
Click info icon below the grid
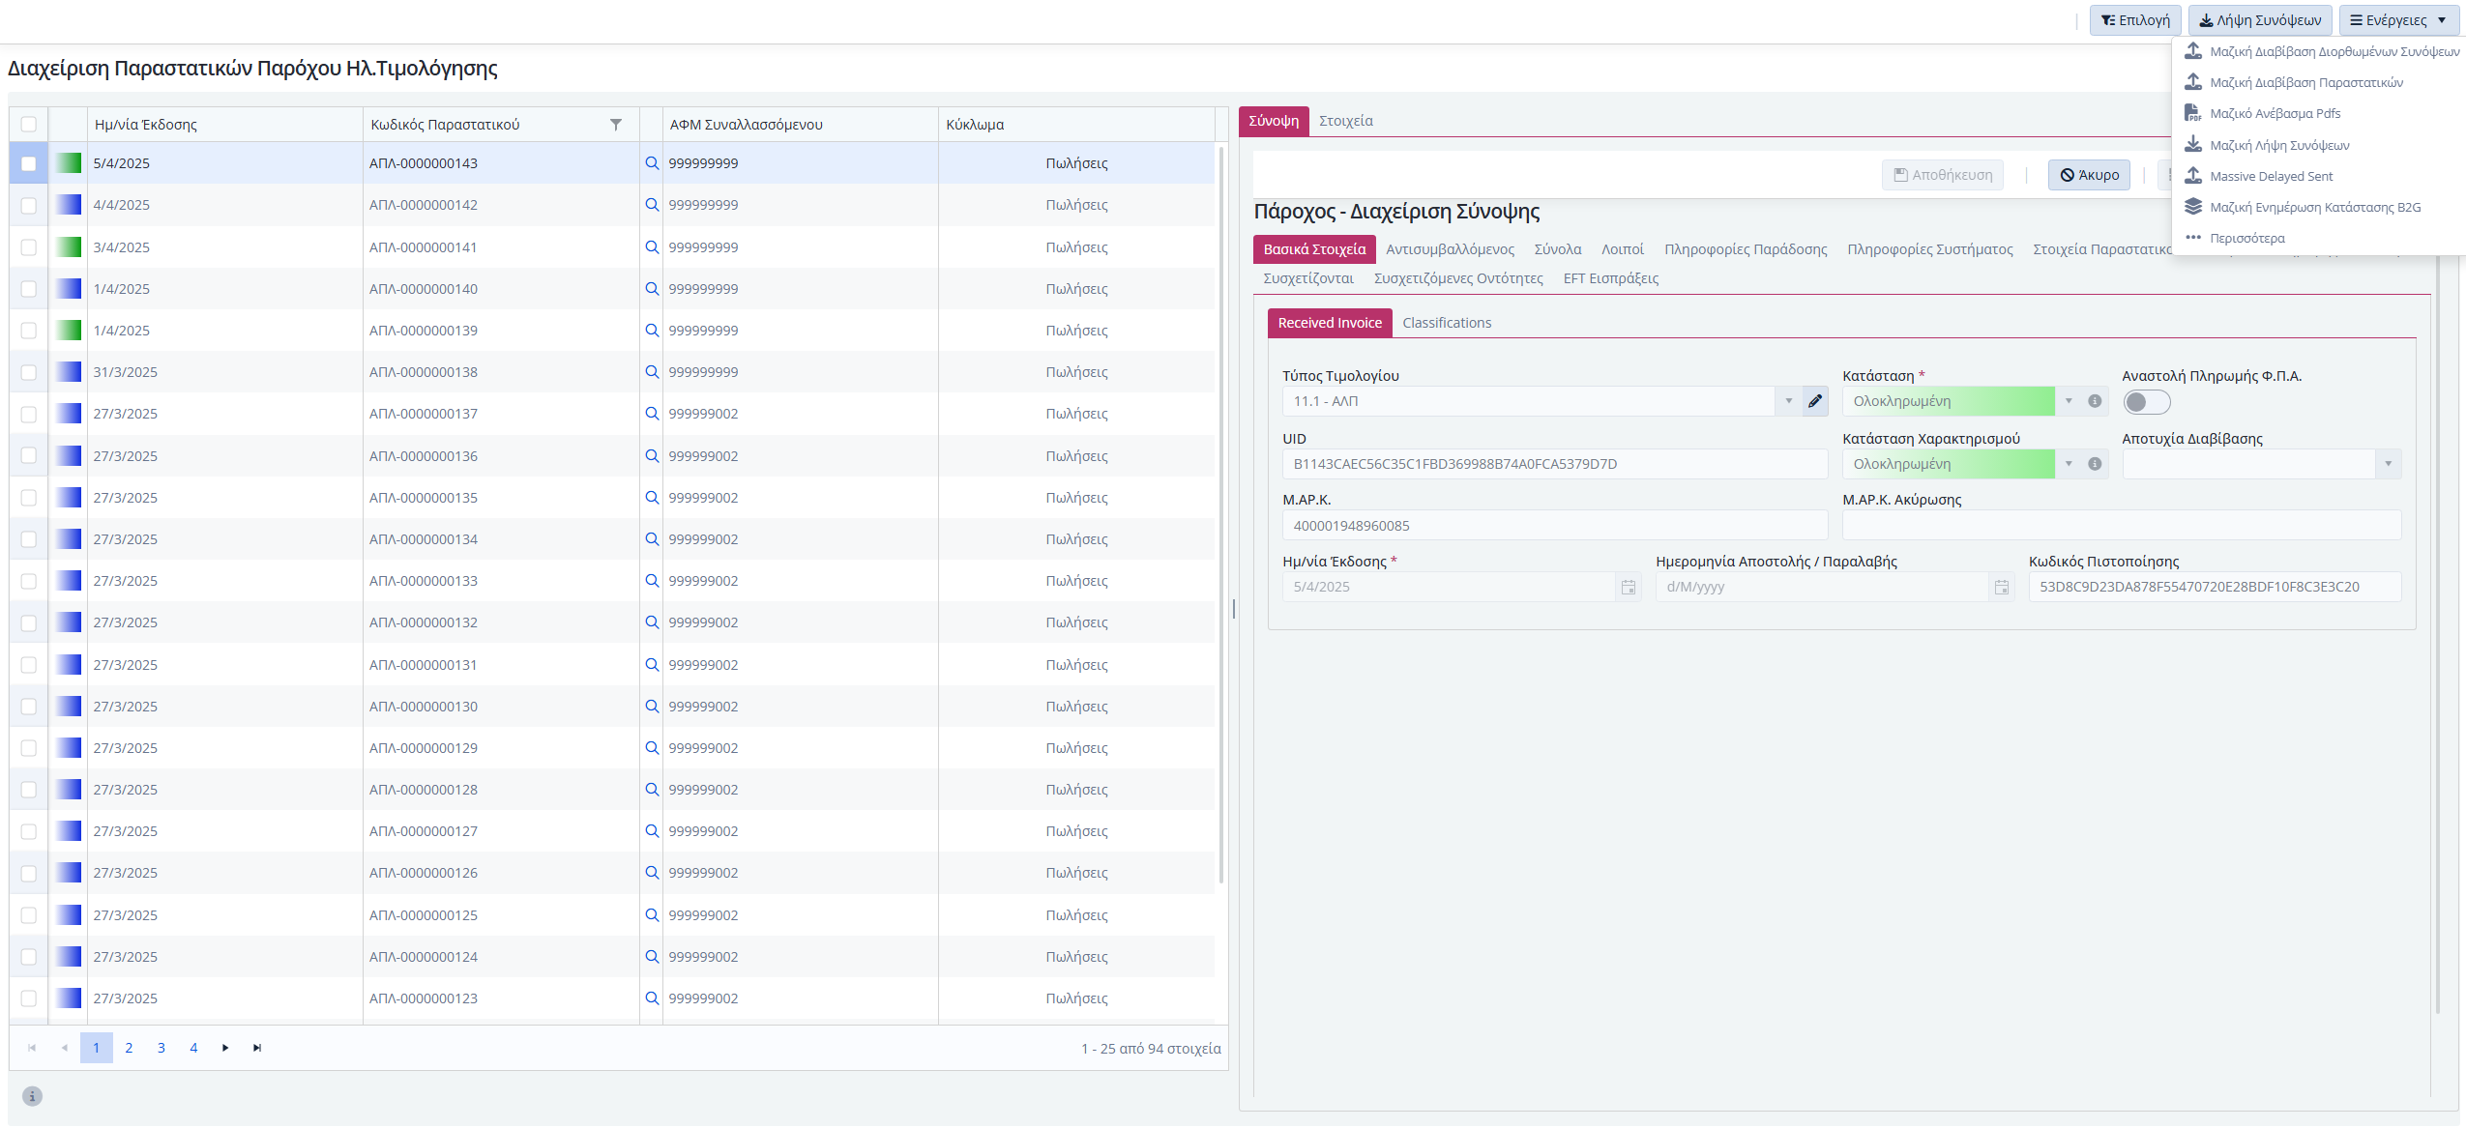coord(32,1096)
